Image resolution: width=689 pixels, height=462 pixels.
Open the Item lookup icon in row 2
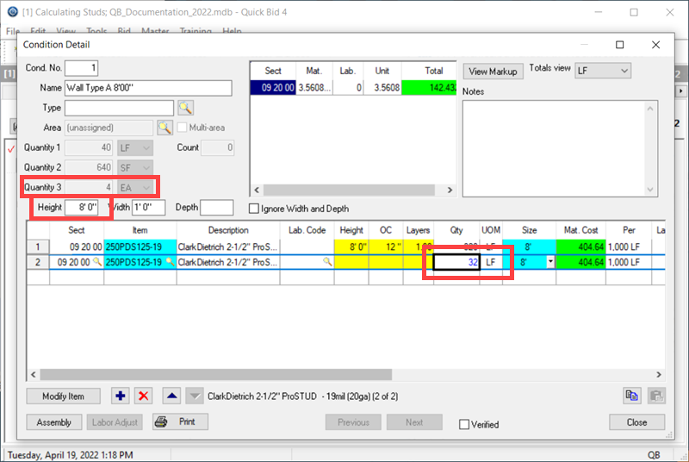[x=170, y=262]
